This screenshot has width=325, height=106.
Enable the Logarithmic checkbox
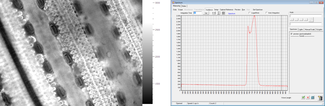tap(249, 13)
